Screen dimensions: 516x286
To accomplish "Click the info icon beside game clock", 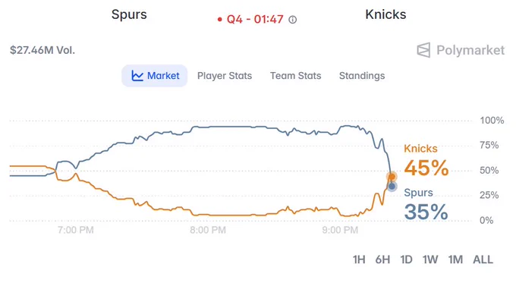I will pos(293,20).
